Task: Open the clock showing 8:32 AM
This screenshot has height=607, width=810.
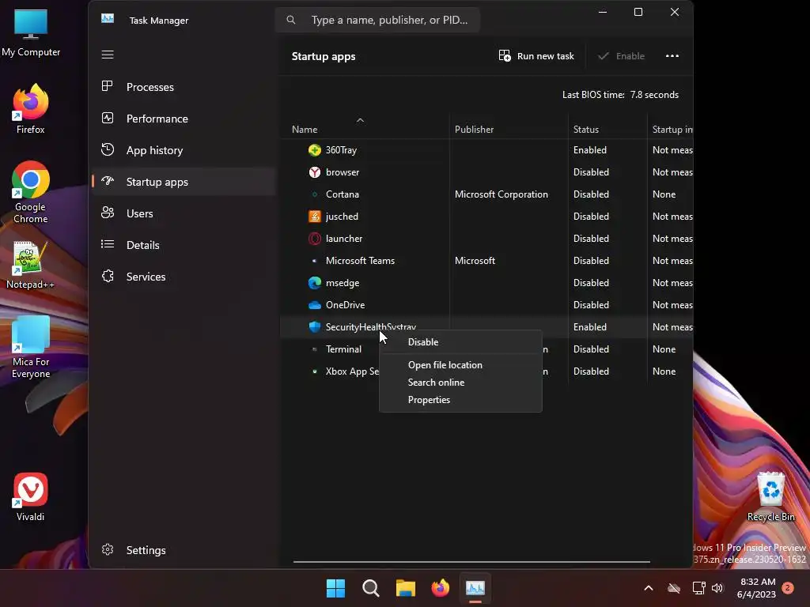Action: click(x=756, y=588)
